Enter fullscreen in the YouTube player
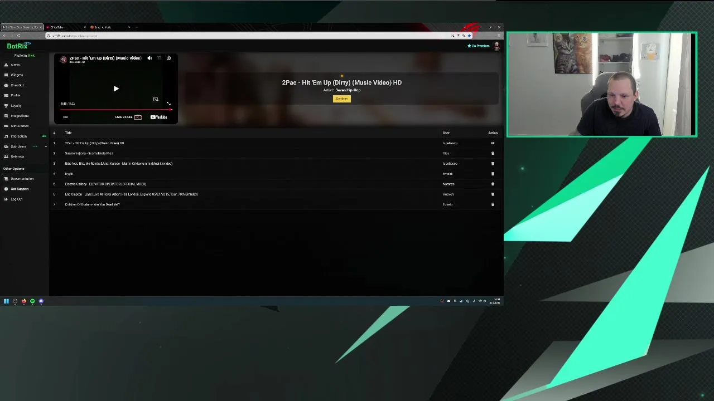This screenshot has height=401, width=714. coord(168,103)
